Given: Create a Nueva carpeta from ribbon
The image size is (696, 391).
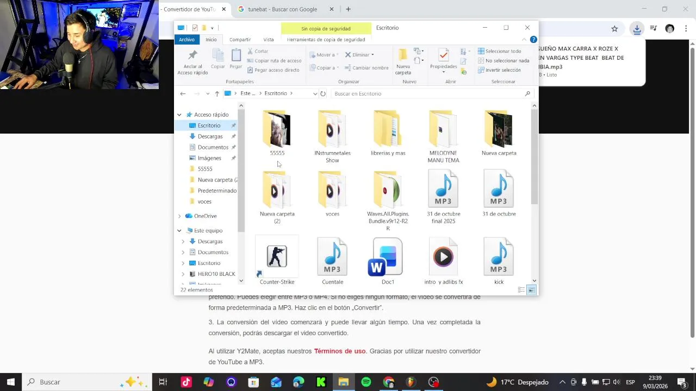Looking at the screenshot, I should [x=403, y=62].
